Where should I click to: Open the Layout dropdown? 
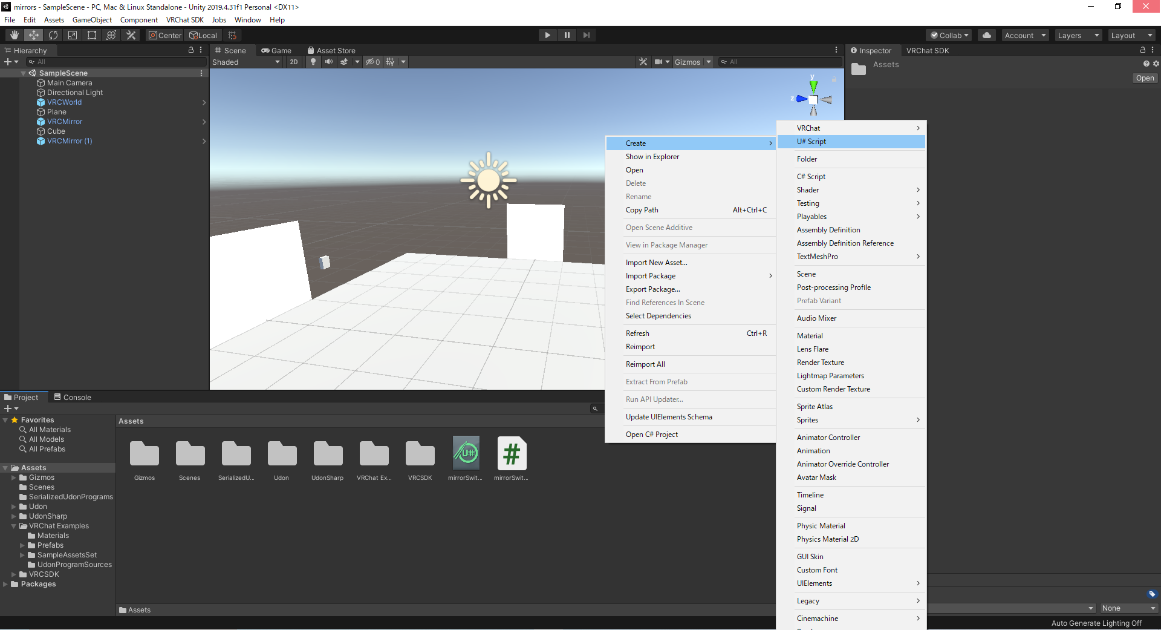pyautogui.click(x=1131, y=35)
